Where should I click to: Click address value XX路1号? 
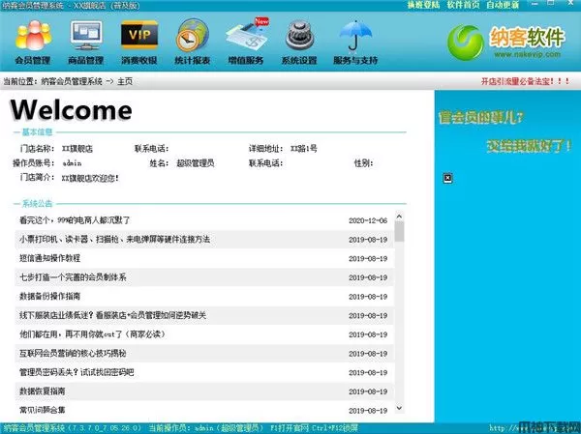304,149
